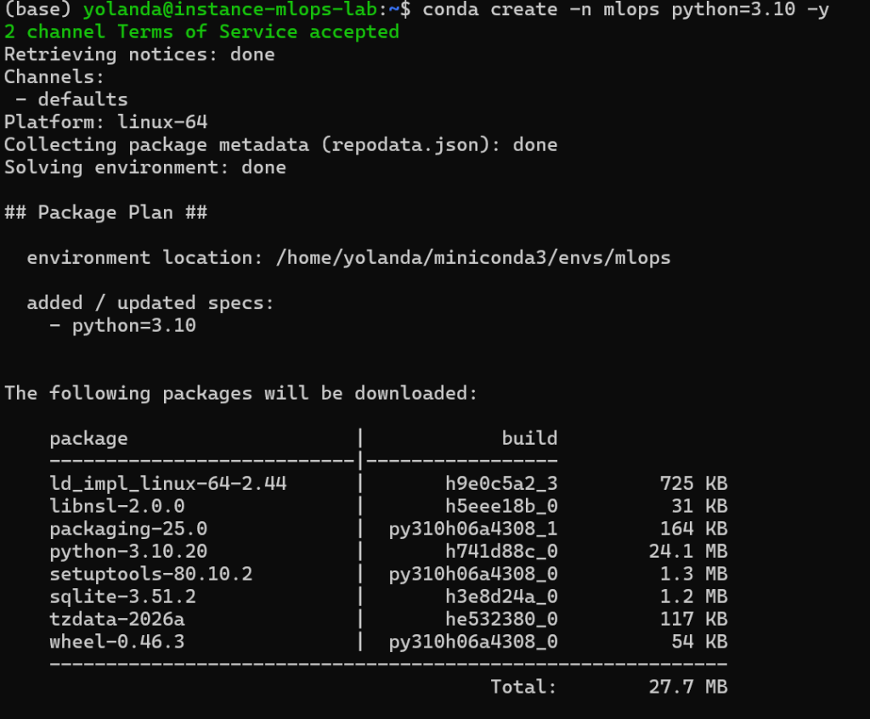Click the "Solving environment: done" line
This screenshot has width=870, height=719.
pyautogui.click(x=144, y=167)
